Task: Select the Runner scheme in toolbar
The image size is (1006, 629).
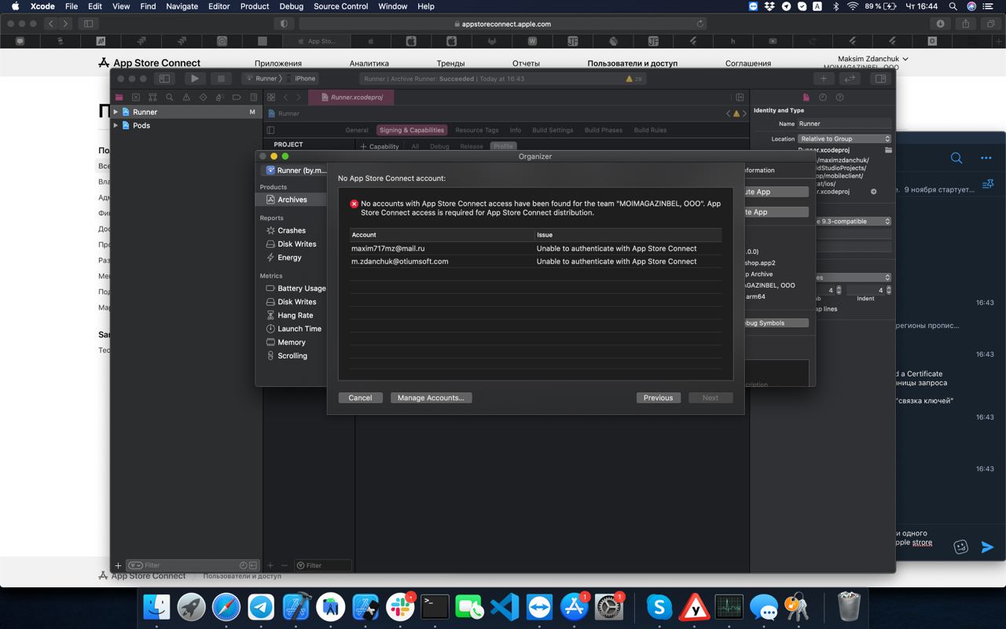Action: click(x=260, y=79)
